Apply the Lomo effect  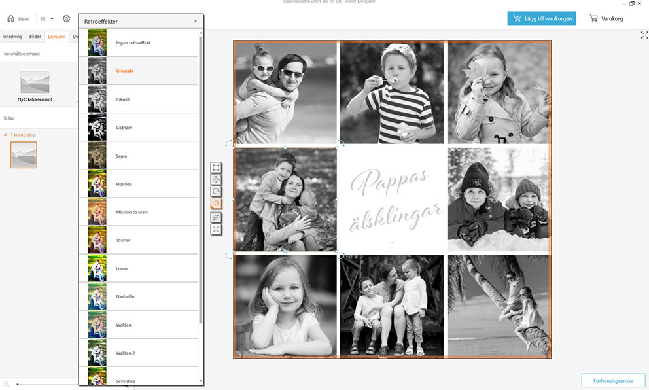pos(138,268)
